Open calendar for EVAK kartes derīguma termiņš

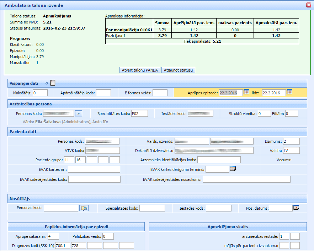pos(233,168)
